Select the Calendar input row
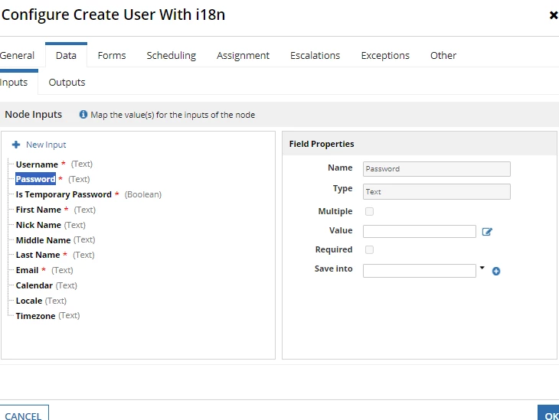559x420 pixels. click(47, 285)
